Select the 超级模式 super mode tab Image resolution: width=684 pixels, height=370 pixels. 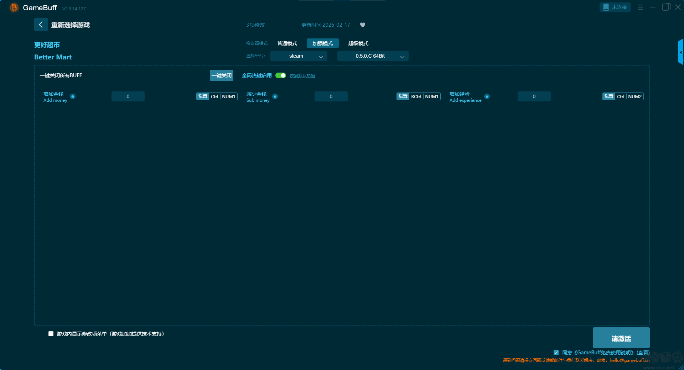pyautogui.click(x=358, y=43)
